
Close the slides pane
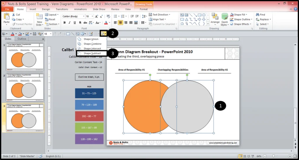point(43,39)
